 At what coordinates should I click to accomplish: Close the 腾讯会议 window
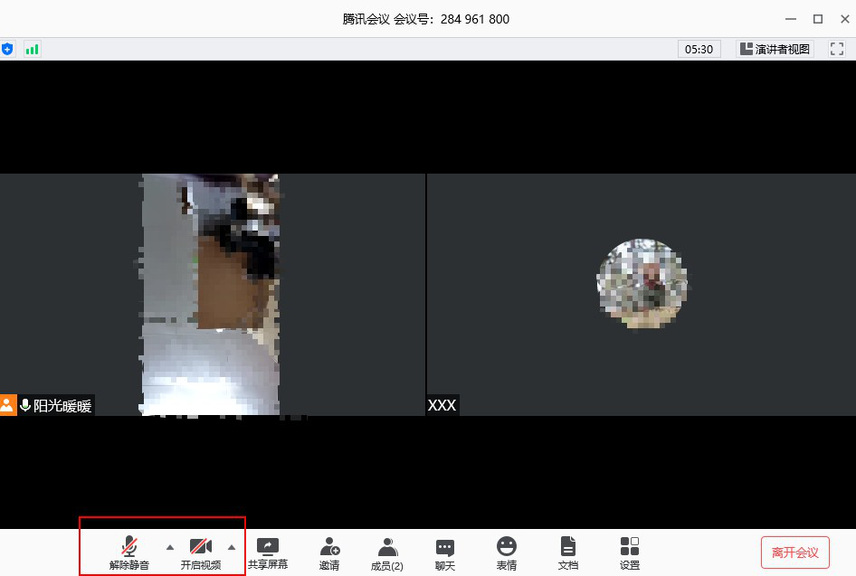(x=844, y=19)
